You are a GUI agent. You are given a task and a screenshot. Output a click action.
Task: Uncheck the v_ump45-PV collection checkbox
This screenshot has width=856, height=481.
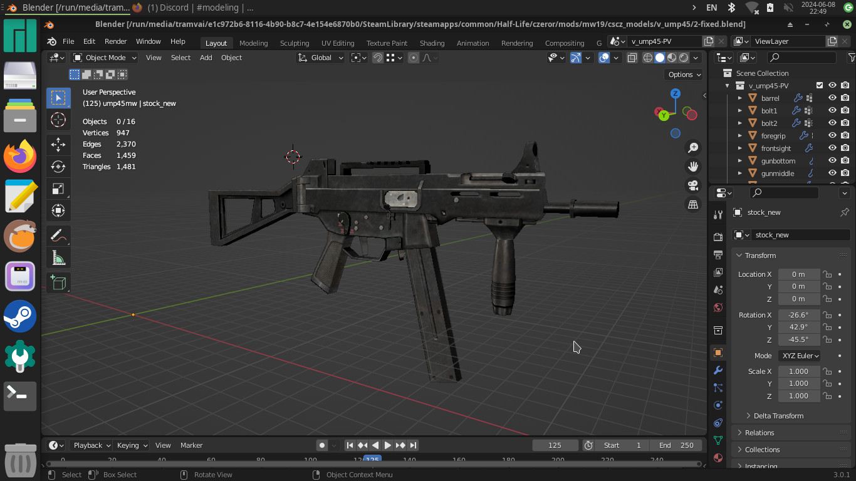(x=819, y=85)
